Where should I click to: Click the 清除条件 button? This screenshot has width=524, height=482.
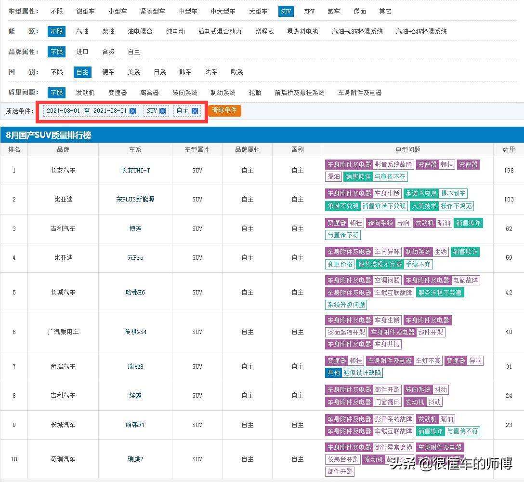pyautogui.click(x=224, y=110)
